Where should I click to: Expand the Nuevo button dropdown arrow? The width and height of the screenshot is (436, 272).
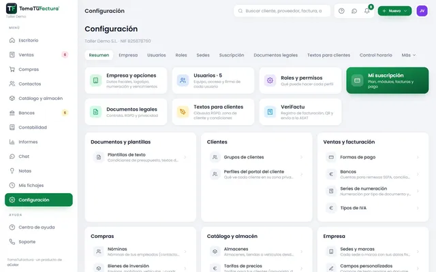(x=405, y=11)
